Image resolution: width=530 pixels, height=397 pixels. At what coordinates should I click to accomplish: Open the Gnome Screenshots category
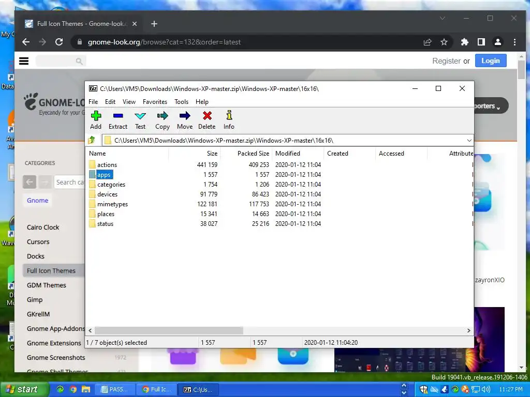56,358
